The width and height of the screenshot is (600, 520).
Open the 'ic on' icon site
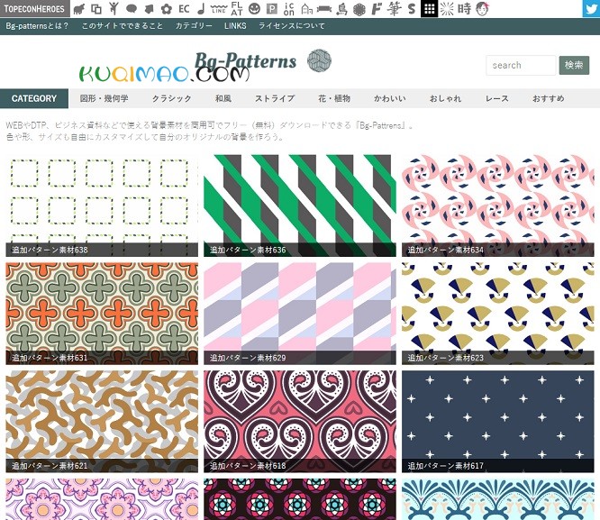pos(289,8)
